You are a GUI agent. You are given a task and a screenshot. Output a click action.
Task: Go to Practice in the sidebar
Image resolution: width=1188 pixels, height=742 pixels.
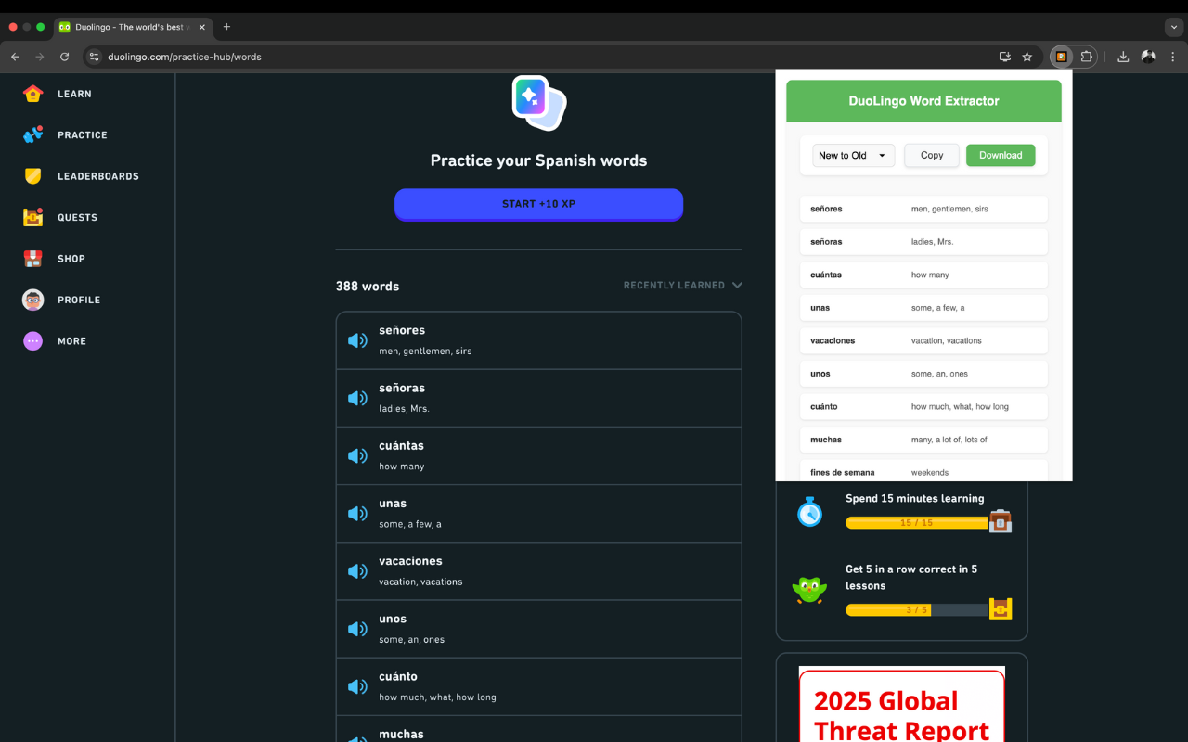tap(65, 134)
